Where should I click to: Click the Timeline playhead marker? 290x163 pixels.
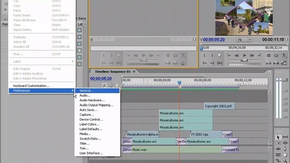[179, 83]
